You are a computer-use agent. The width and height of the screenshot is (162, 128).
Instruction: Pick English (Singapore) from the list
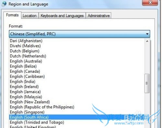[77, 112]
